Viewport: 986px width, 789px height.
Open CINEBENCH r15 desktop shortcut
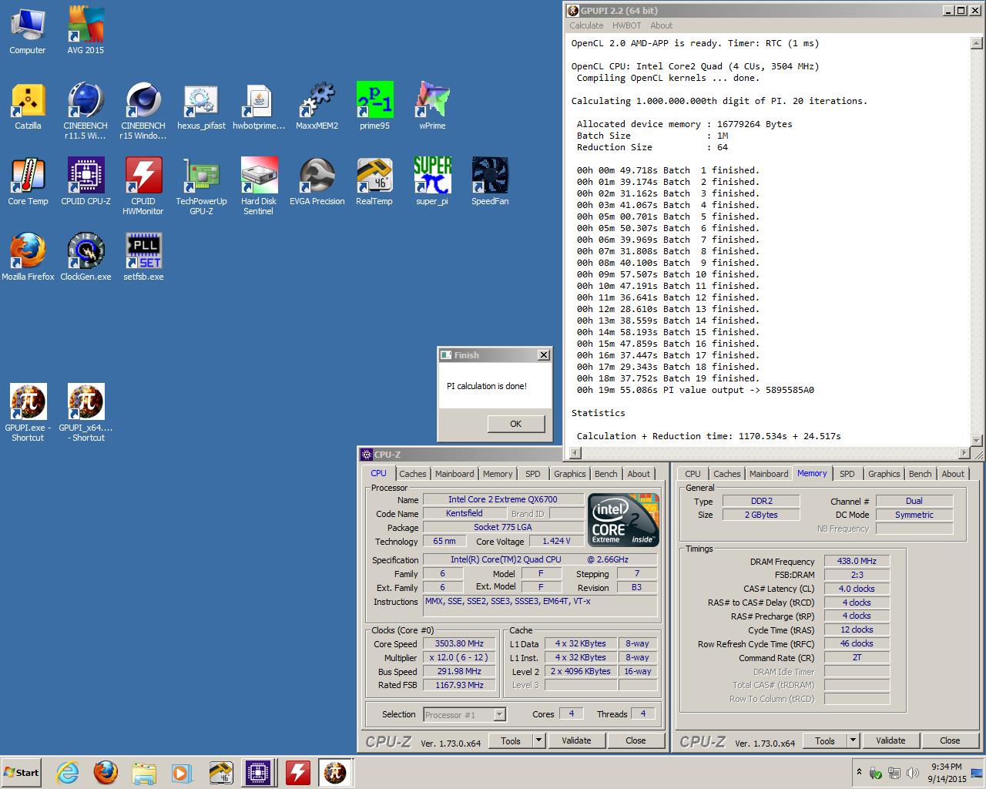[x=143, y=111]
